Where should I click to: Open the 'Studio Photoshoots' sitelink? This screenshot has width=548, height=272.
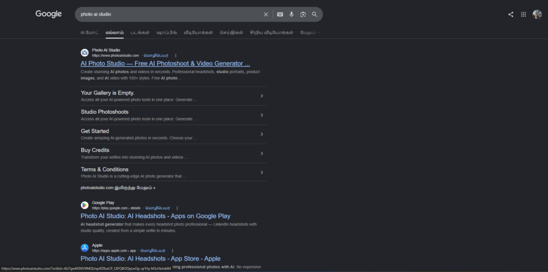104,112
